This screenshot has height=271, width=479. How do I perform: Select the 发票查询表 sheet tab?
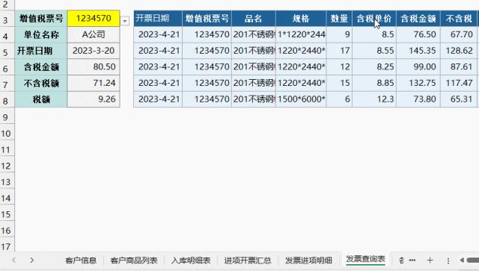[365, 259]
